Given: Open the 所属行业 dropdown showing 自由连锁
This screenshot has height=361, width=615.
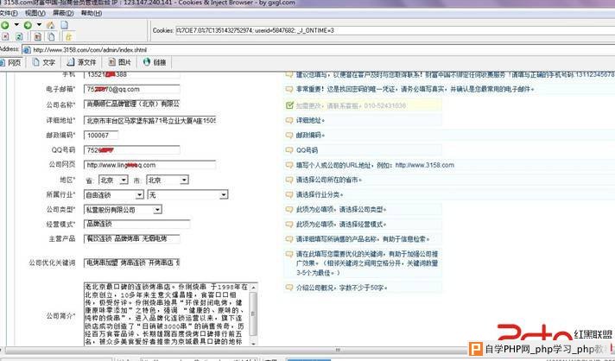Looking at the screenshot, I should pyautogui.click(x=114, y=195).
